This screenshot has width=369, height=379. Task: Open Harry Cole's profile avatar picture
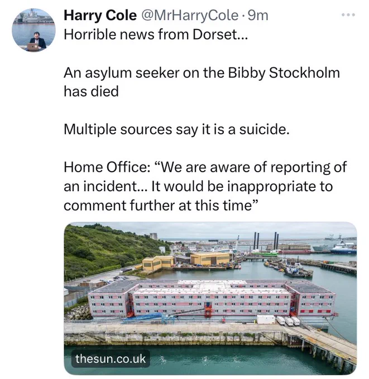tap(33, 30)
